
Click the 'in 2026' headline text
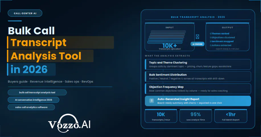tap(29, 69)
